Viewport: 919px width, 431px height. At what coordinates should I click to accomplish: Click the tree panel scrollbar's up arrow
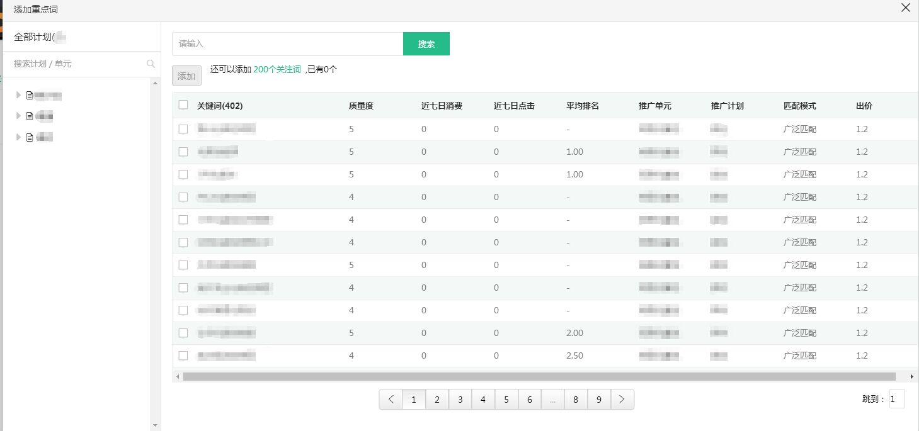click(x=155, y=82)
